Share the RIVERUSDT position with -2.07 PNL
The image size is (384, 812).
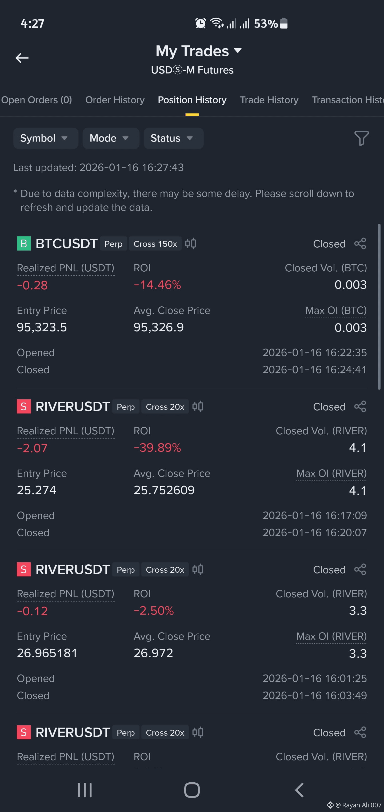coord(360,407)
